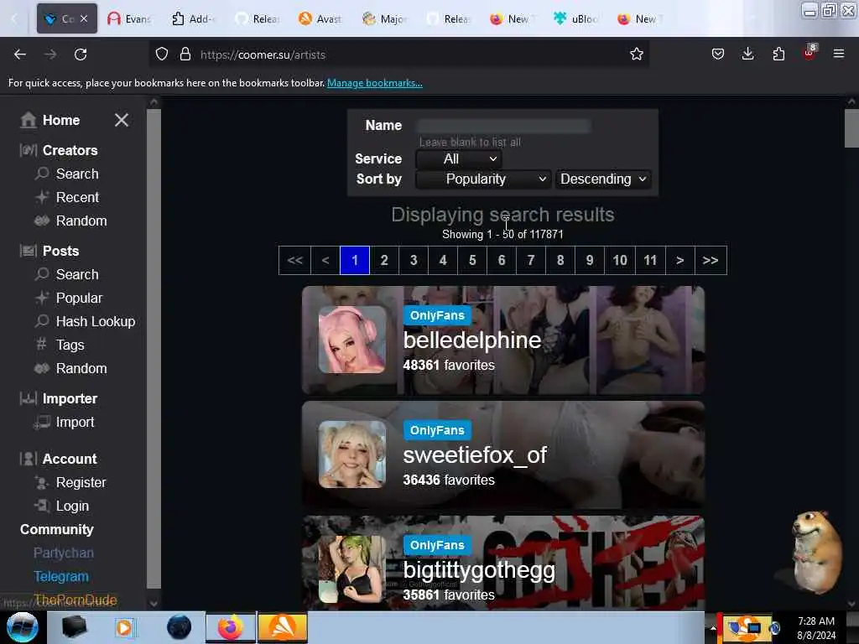Go to results page 11
The width and height of the screenshot is (859, 644).
pyautogui.click(x=650, y=260)
